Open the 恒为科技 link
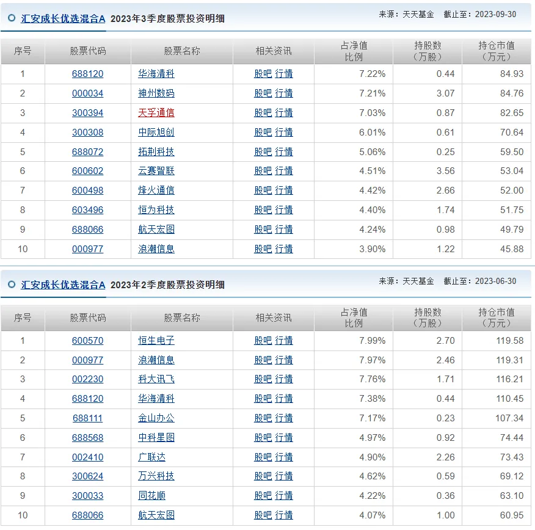 (156, 210)
